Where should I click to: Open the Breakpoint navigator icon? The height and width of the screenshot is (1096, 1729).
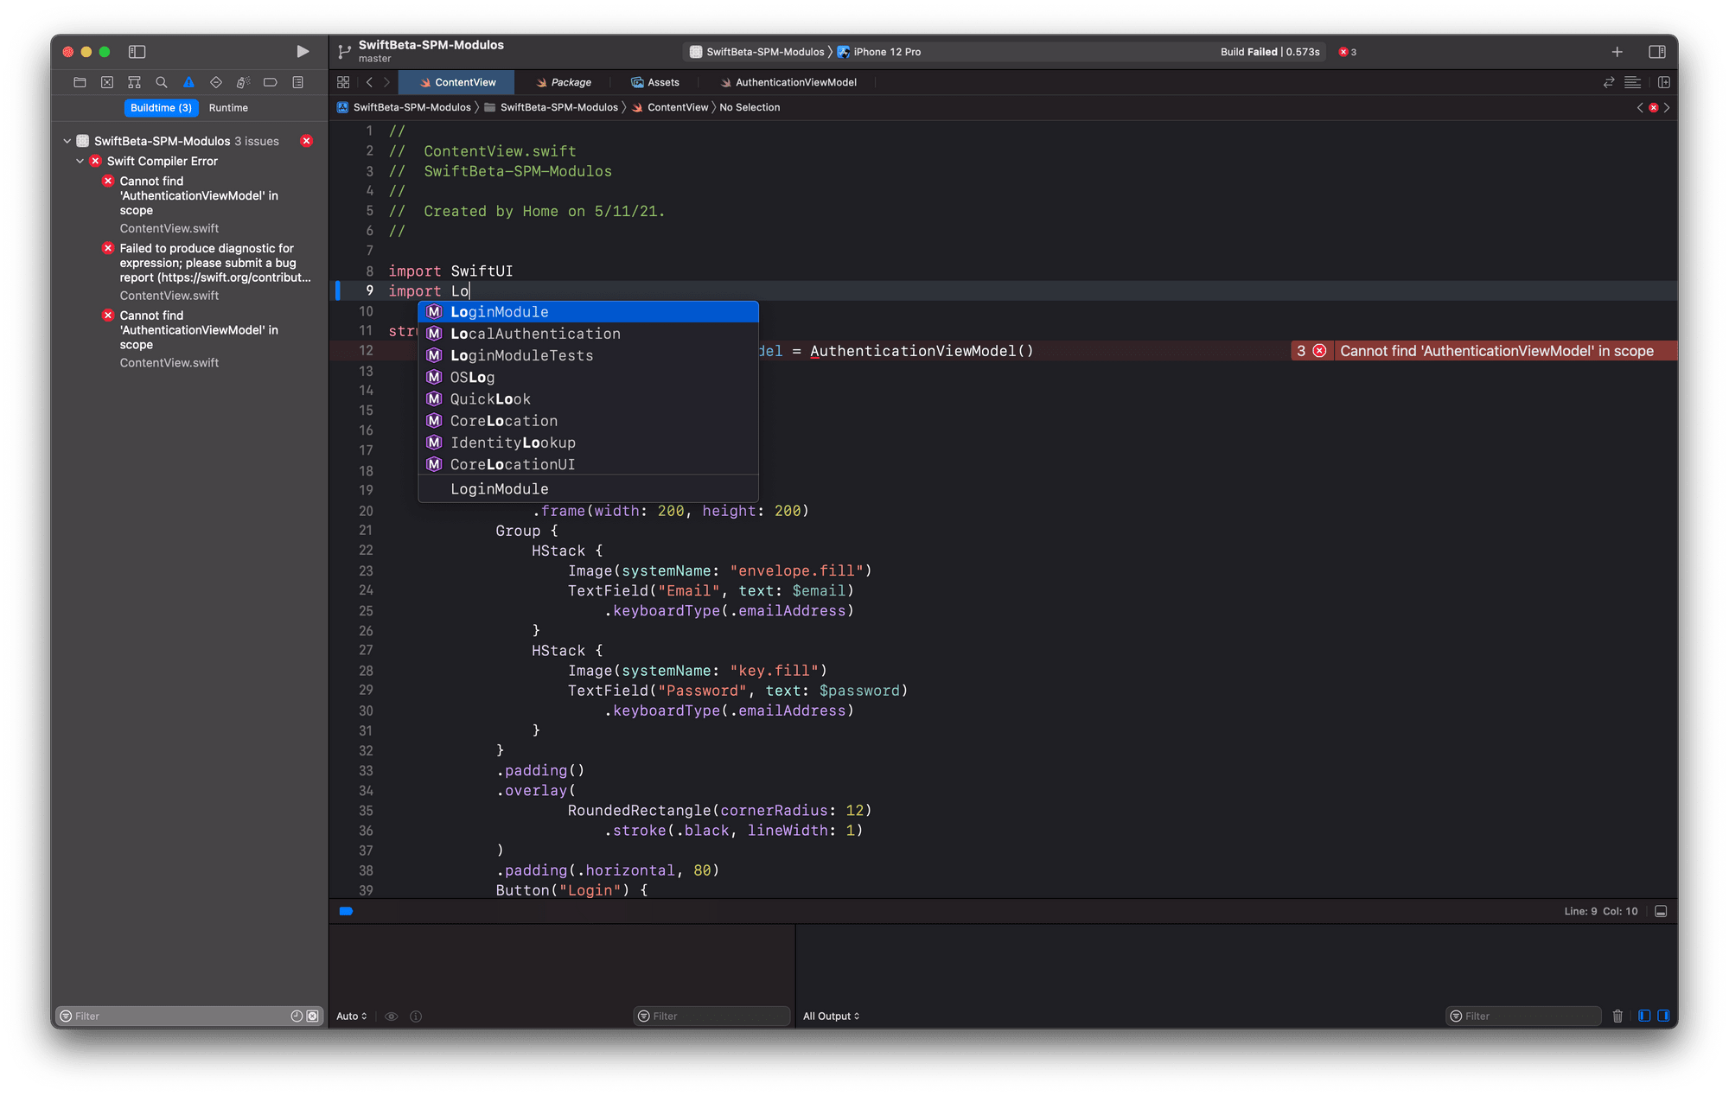[271, 82]
